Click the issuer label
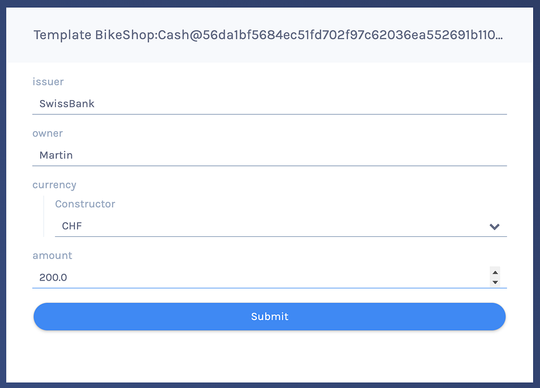 coord(48,82)
